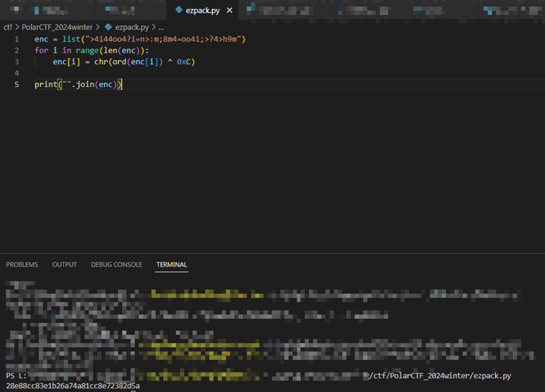Place cursor on the empty line 4
Screen dimensions: 545x392
[x=126, y=73]
